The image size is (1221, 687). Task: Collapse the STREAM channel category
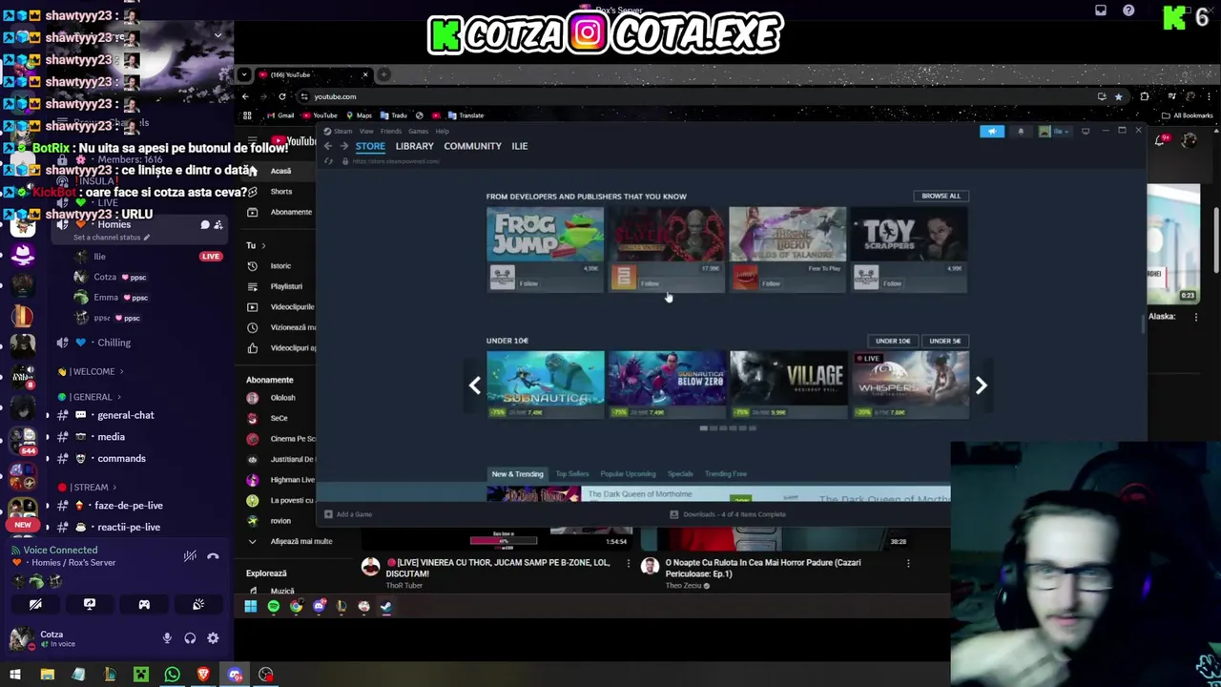89,488
